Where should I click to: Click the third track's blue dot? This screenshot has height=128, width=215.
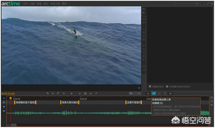[4, 111]
